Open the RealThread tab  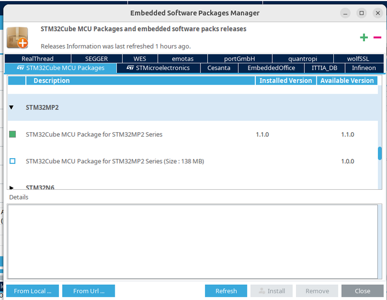pyautogui.click(x=37, y=59)
